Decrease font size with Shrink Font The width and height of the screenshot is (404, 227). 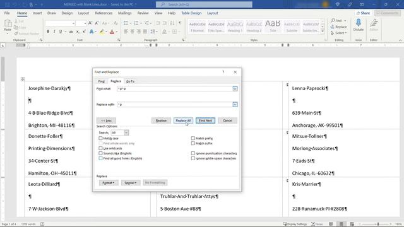97,23
